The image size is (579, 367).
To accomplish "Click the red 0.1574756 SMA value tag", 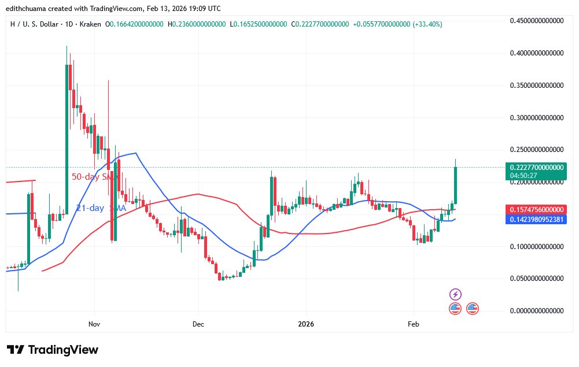I will point(536,209).
